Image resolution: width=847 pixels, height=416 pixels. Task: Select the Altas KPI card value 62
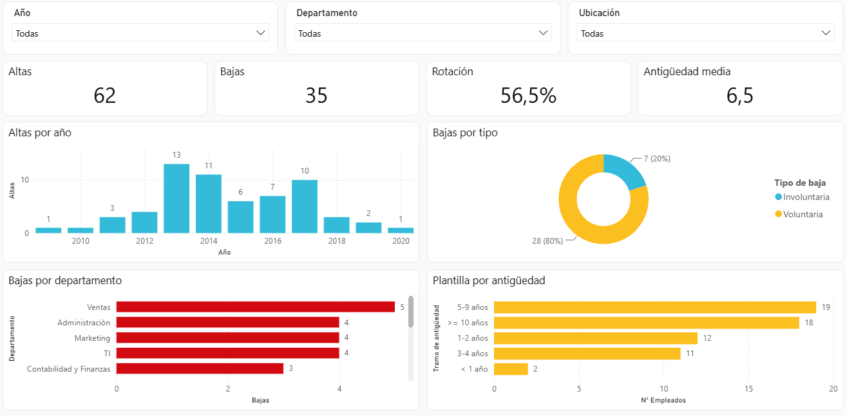(105, 95)
